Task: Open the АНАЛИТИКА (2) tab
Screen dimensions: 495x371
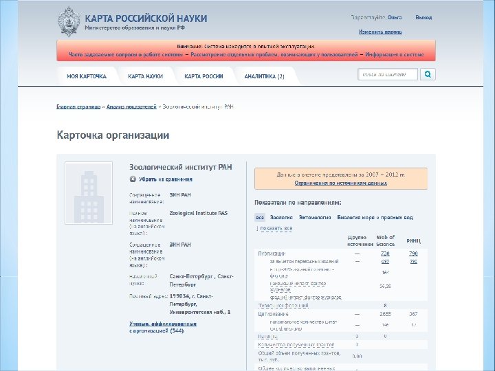Action: pos(264,76)
